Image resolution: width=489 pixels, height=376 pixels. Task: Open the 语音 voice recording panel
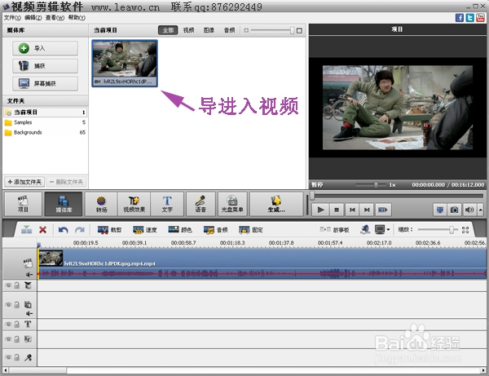click(x=200, y=204)
